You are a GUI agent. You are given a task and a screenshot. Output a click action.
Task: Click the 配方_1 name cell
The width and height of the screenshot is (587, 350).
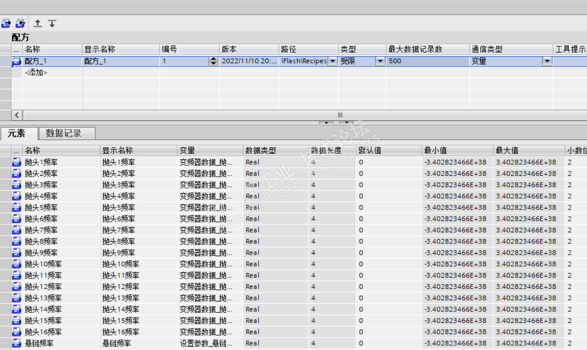[x=52, y=61]
